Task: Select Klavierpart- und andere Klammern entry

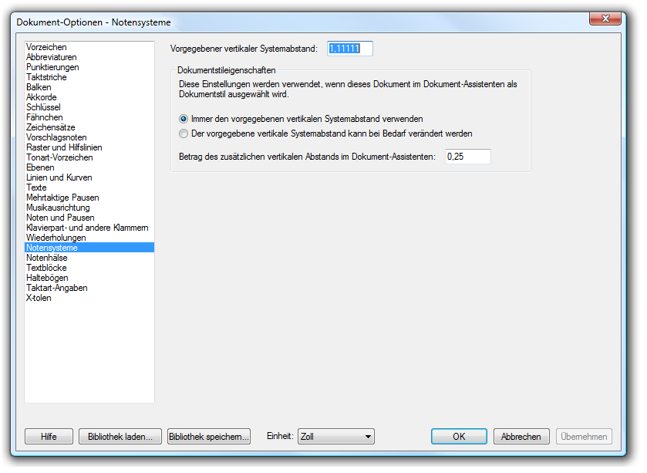Action: coord(89,228)
